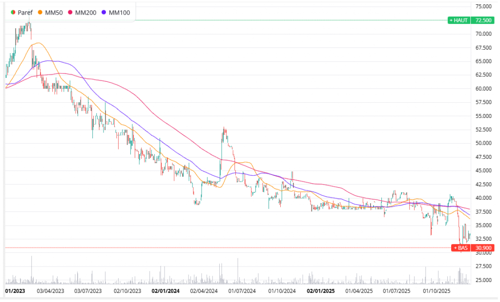Image resolution: width=500 pixels, height=302 pixels.
Task: Click the 50.000 price axis label
Action: pyautogui.click(x=482, y=143)
